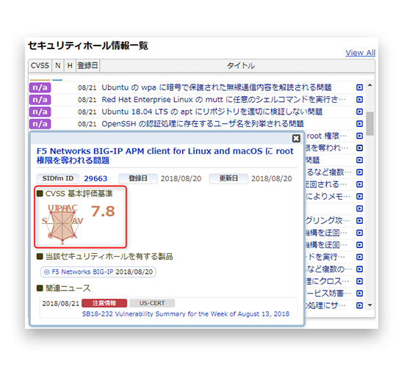Click the detail arrow icon for root 権限 row
This screenshot has height=367, width=404.
point(359,136)
